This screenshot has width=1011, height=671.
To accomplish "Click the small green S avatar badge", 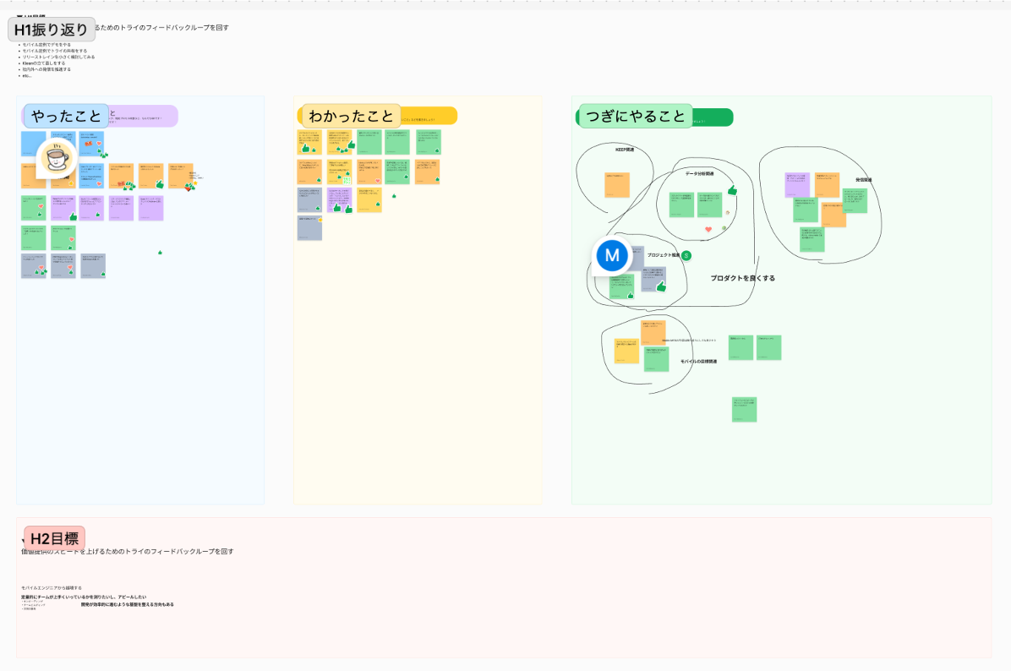I will tap(686, 256).
